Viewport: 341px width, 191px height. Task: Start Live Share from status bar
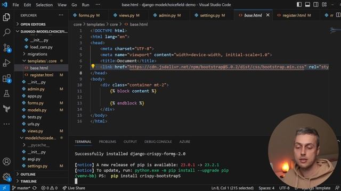coord(74,188)
